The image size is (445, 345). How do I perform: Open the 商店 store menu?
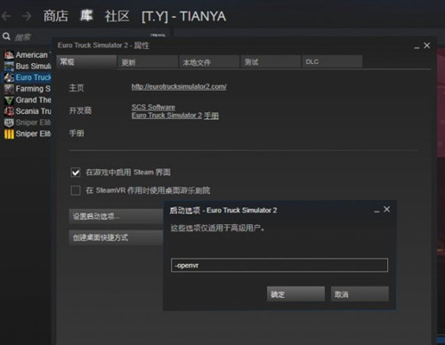click(x=56, y=16)
